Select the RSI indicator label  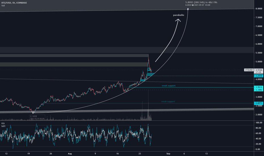click(3, 123)
